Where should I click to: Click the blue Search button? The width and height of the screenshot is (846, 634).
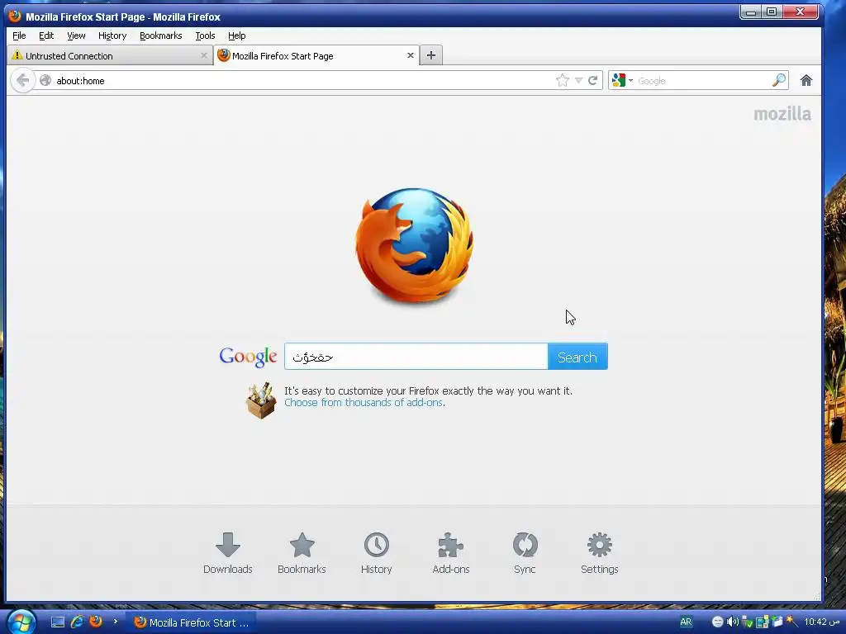577,357
